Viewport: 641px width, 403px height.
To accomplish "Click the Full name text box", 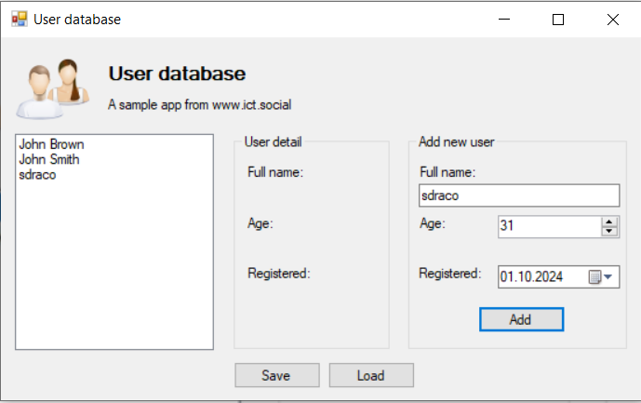I will point(518,195).
